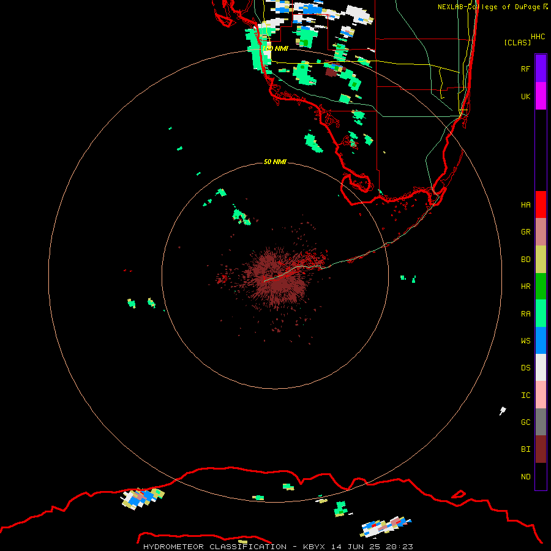Click the IC legend label

tap(526, 395)
